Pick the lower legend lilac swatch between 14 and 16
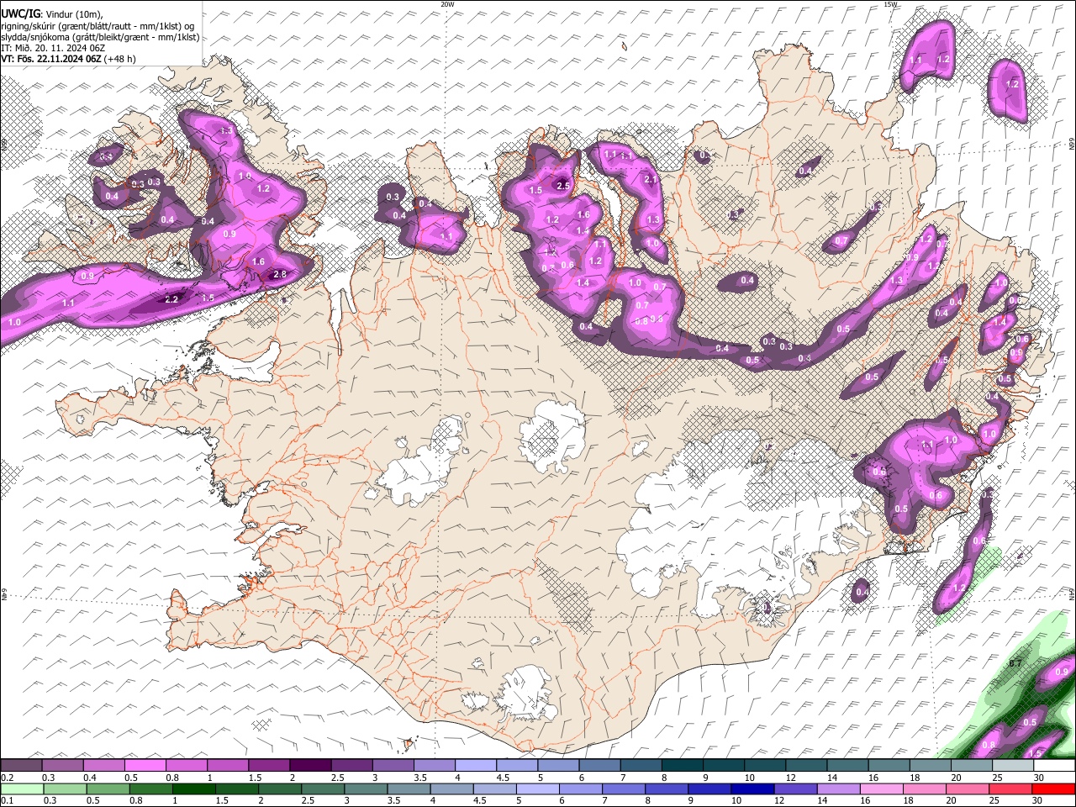 [x=839, y=789]
